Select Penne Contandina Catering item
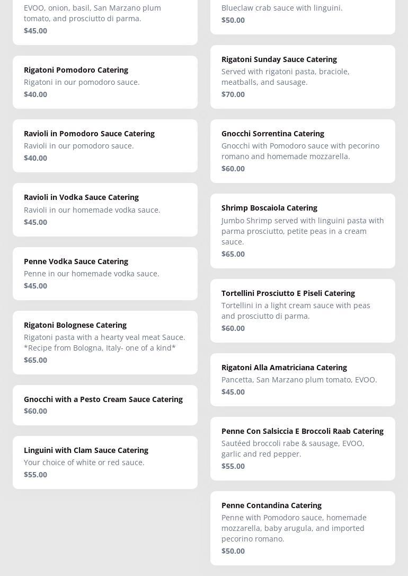408x576 pixels. (303, 528)
